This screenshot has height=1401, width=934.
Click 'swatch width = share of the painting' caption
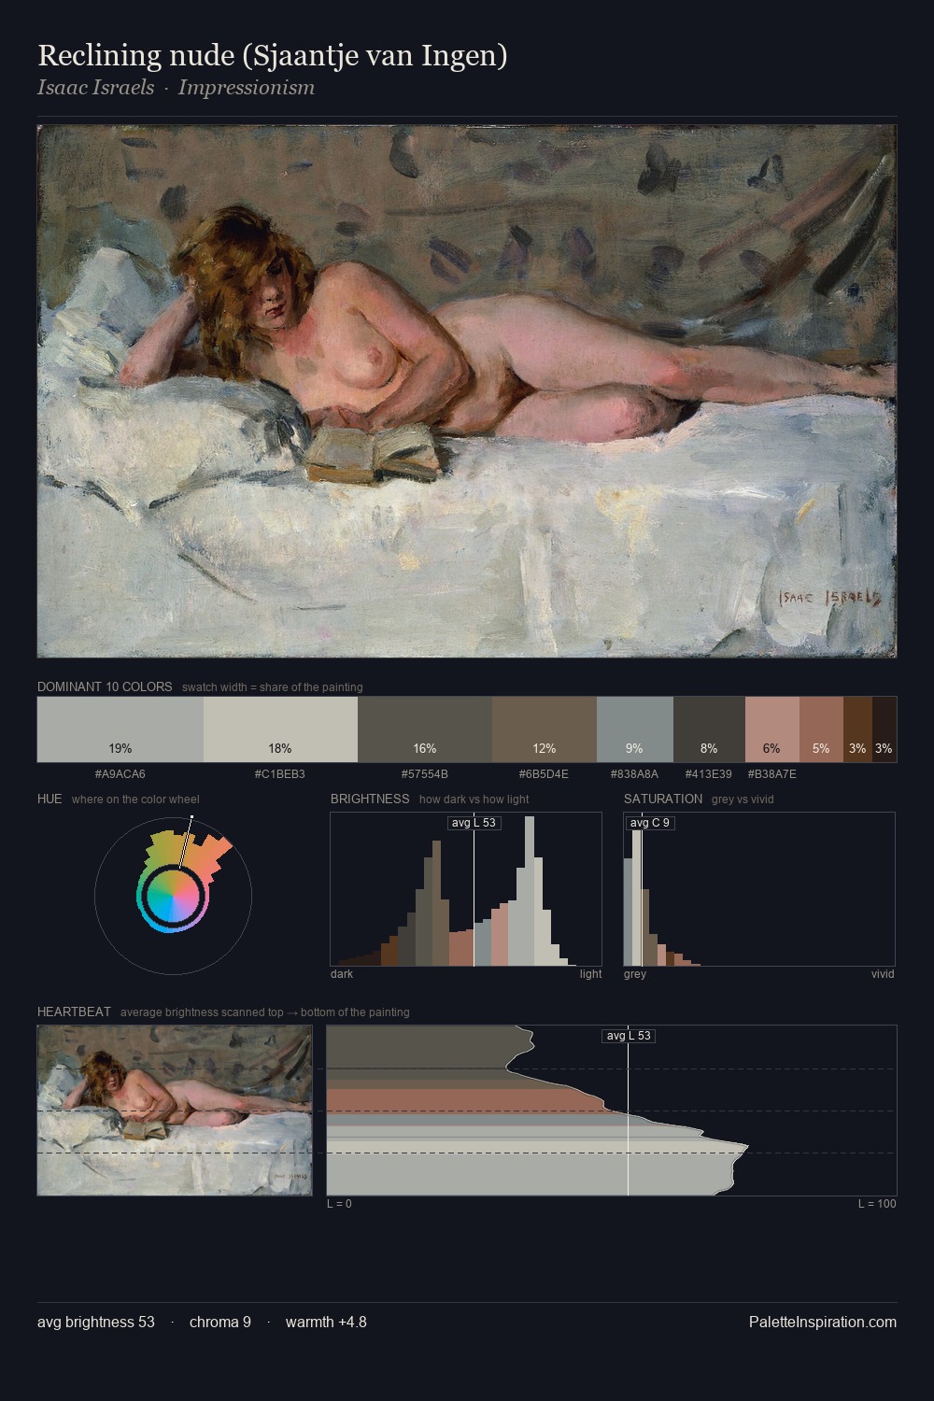[273, 686]
